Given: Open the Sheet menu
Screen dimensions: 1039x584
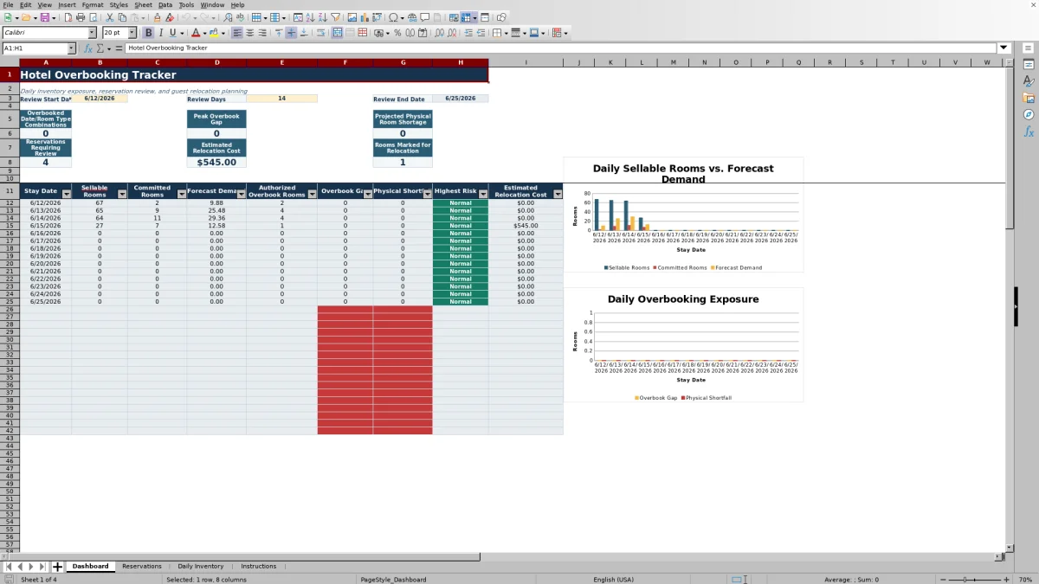Looking at the screenshot, I should [143, 4].
